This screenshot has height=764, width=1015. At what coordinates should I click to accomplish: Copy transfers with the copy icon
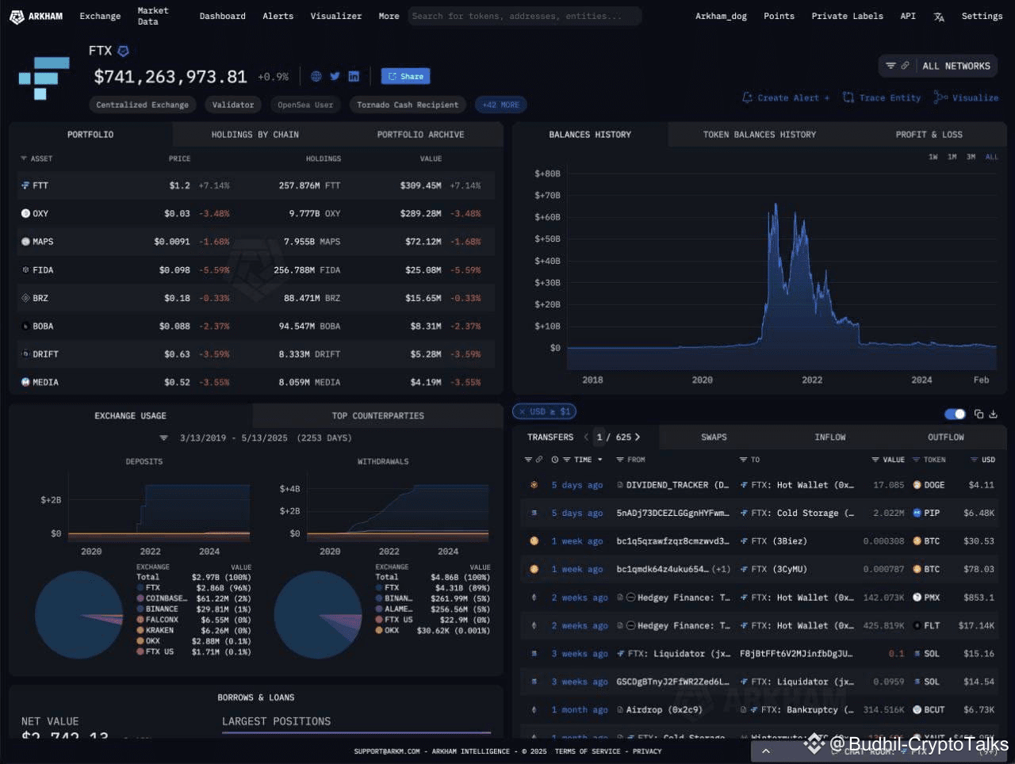point(979,414)
